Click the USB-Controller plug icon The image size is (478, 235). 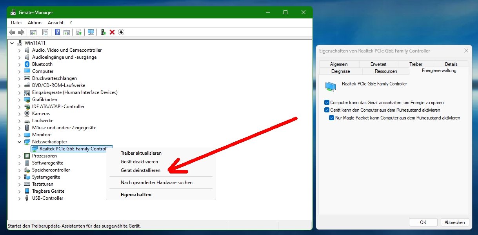point(27,198)
